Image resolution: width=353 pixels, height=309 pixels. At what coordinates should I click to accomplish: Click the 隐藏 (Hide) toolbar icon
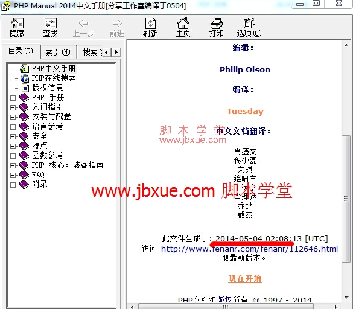(x=17, y=23)
